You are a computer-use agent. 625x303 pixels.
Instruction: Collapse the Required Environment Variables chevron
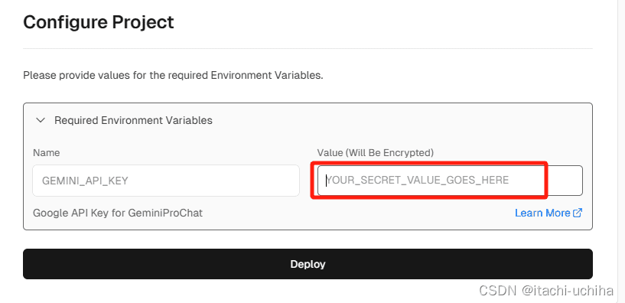click(41, 120)
